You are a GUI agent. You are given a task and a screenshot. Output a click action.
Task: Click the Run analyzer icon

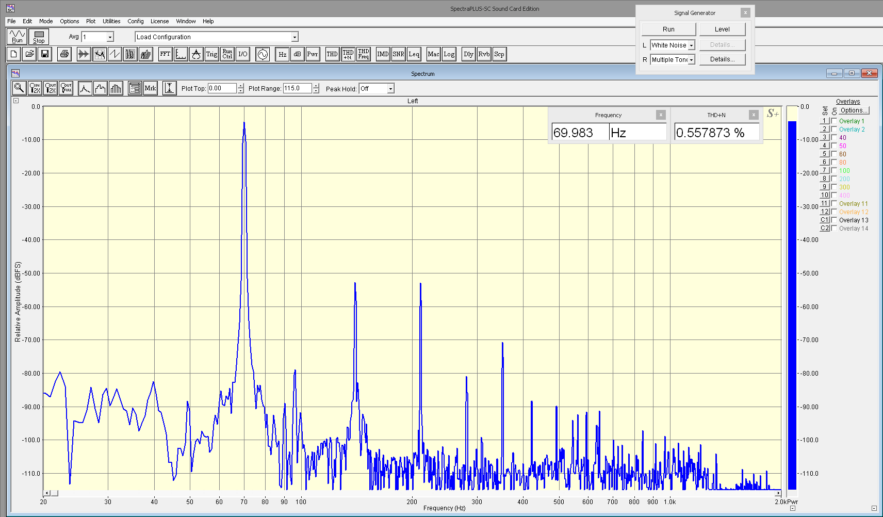(x=17, y=37)
